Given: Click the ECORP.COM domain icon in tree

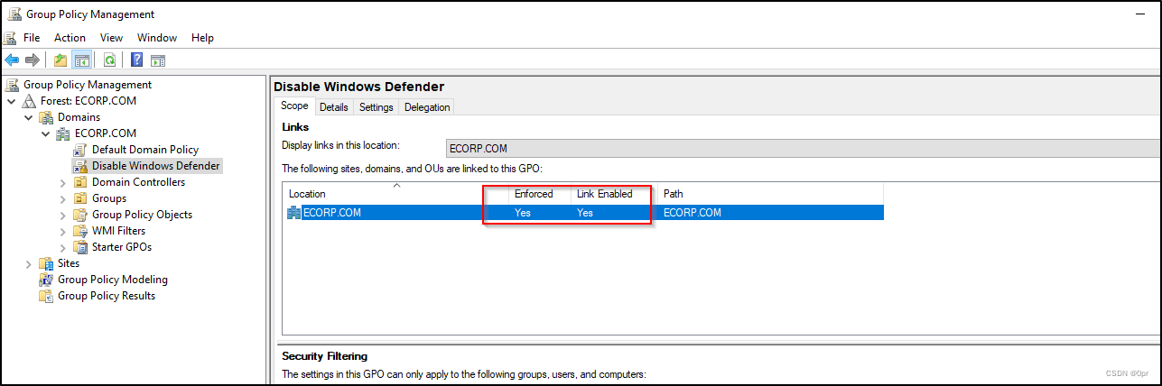Looking at the screenshot, I should tap(64, 133).
